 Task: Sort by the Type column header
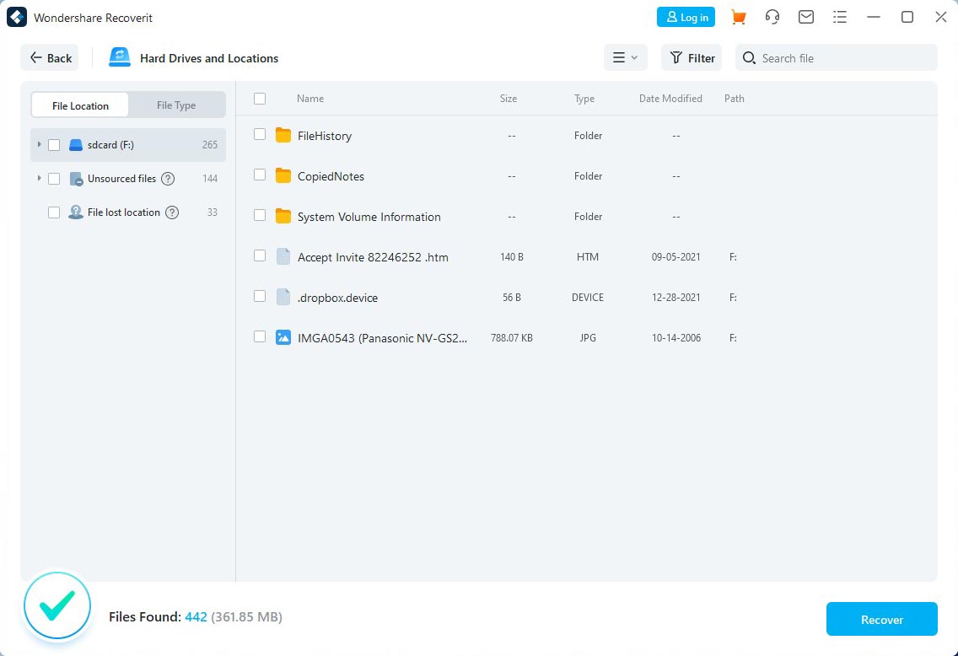tap(584, 99)
